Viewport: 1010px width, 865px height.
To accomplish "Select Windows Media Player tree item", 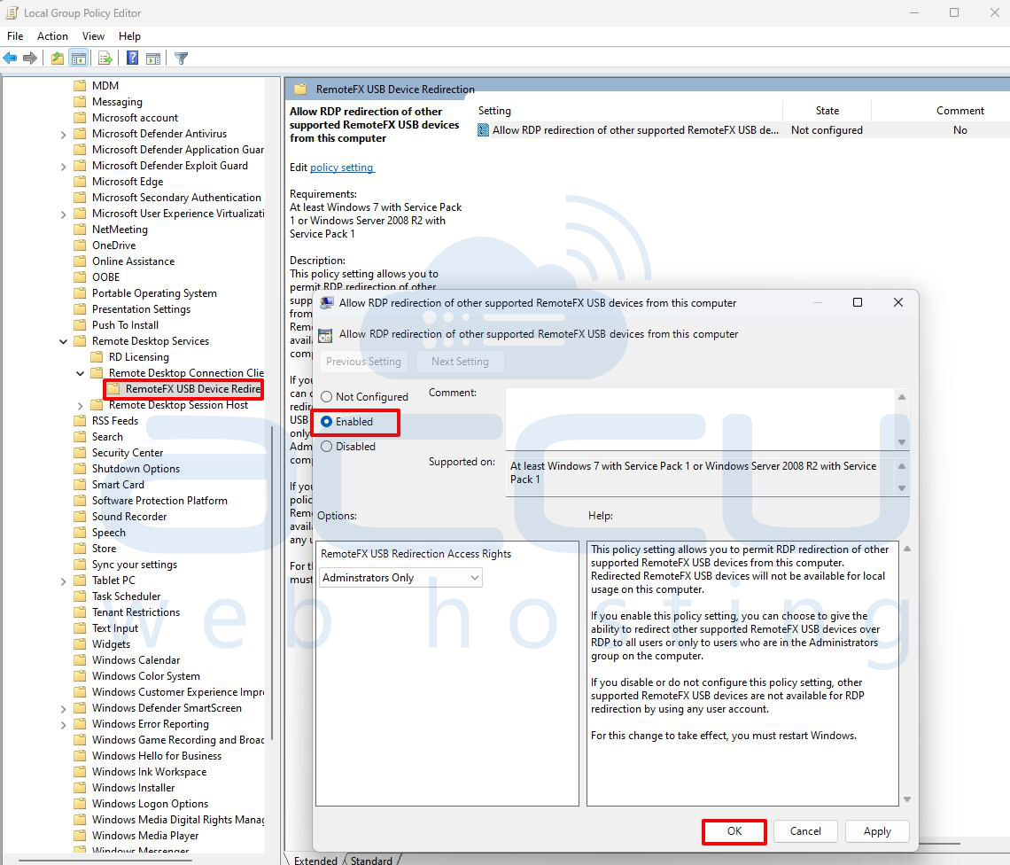I will (x=145, y=836).
